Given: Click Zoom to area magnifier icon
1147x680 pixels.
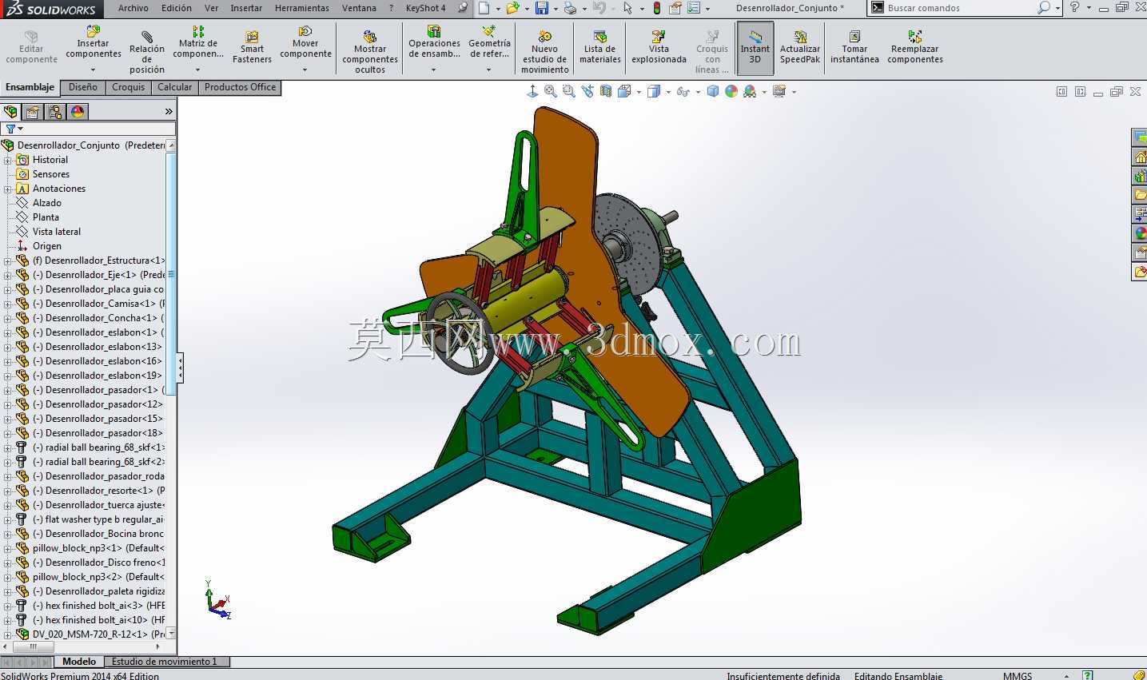Looking at the screenshot, I should pos(568,92).
